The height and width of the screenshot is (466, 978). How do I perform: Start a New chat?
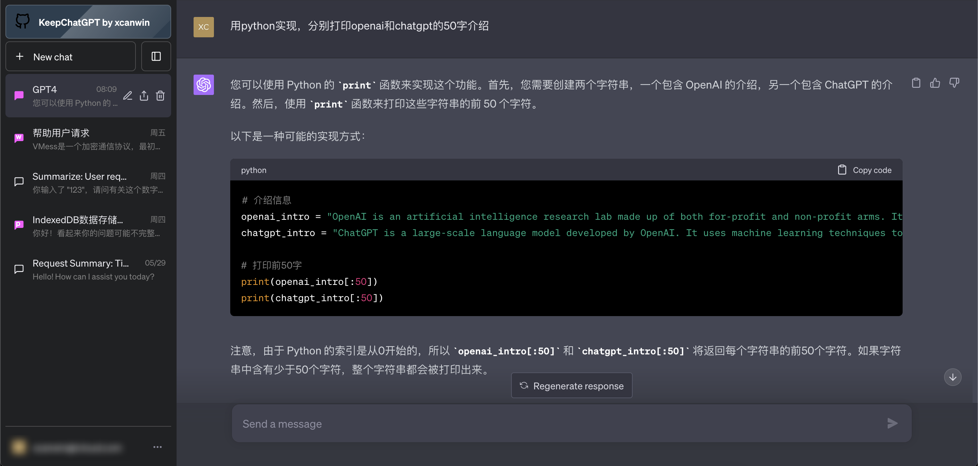point(71,57)
